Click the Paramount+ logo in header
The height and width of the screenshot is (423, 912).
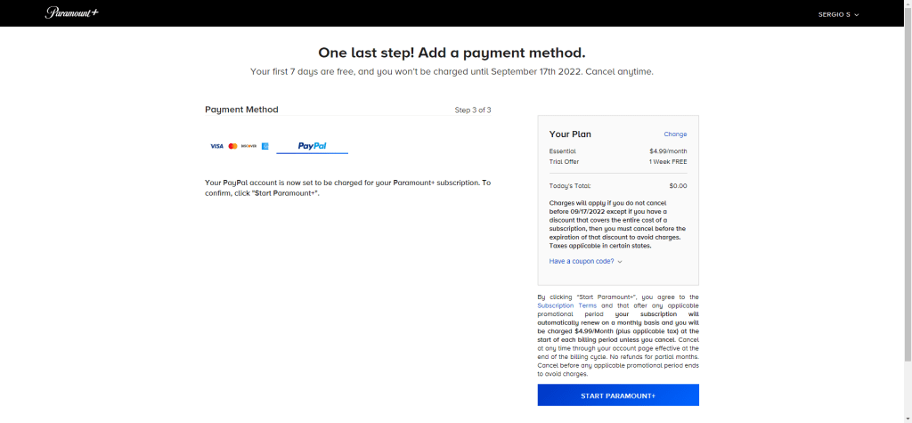coord(70,13)
